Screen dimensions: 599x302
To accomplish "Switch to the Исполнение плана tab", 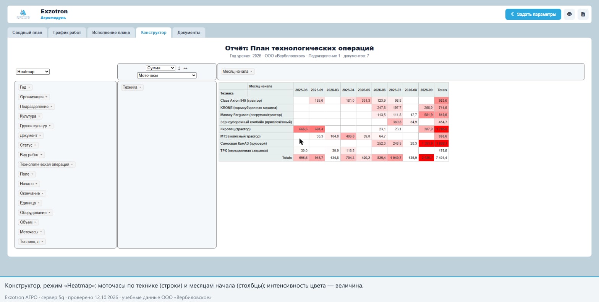I will click(x=111, y=32).
